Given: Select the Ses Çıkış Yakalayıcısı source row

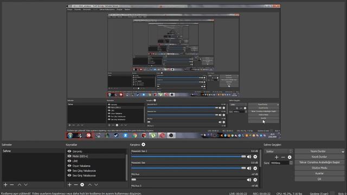Looking at the screenshot, I should pos(96,171).
